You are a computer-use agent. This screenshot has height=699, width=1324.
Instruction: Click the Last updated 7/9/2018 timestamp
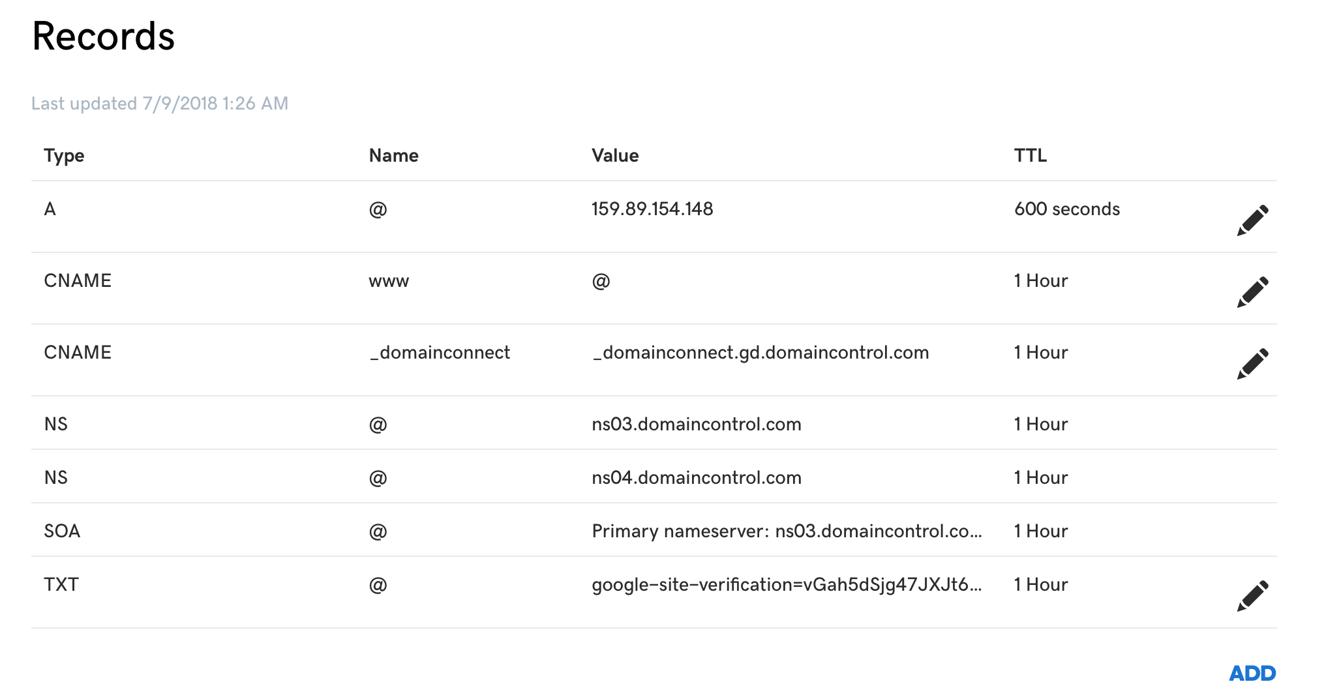(160, 102)
